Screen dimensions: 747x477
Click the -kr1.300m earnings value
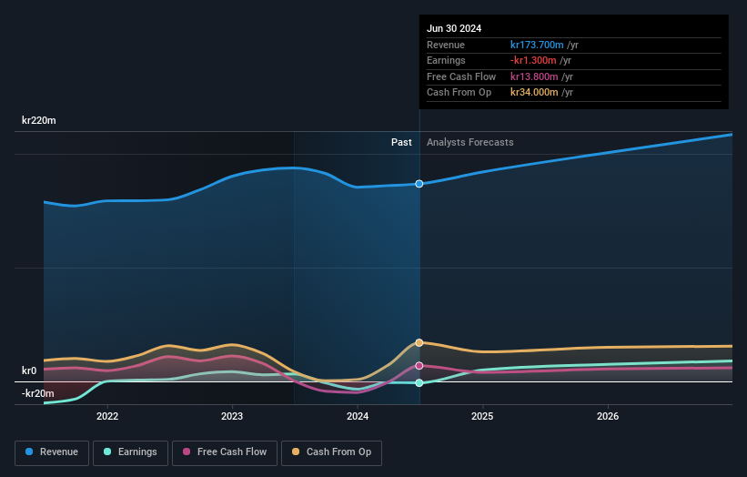coord(533,60)
